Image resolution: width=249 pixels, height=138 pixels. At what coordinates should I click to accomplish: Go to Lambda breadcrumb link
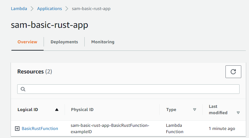point(19,9)
